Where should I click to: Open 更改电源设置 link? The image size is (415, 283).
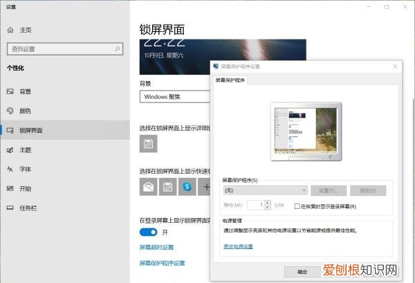(238, 246)
